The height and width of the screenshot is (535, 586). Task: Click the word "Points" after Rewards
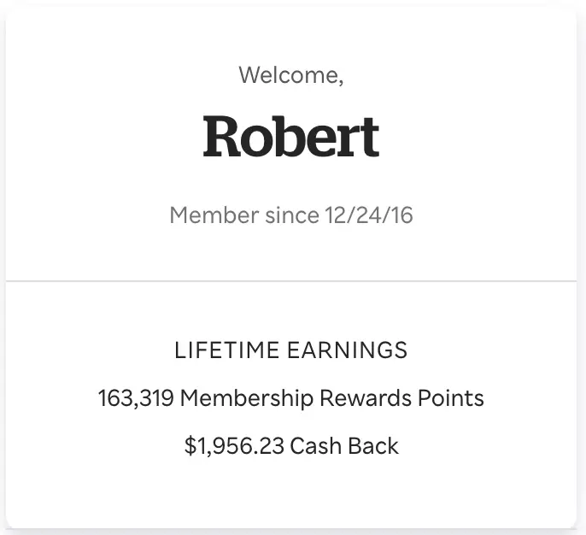click(451, 397)
